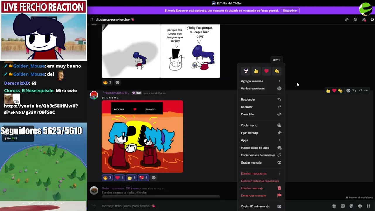
Task: Select Fijar mensaje
Action: coord(261,133)
